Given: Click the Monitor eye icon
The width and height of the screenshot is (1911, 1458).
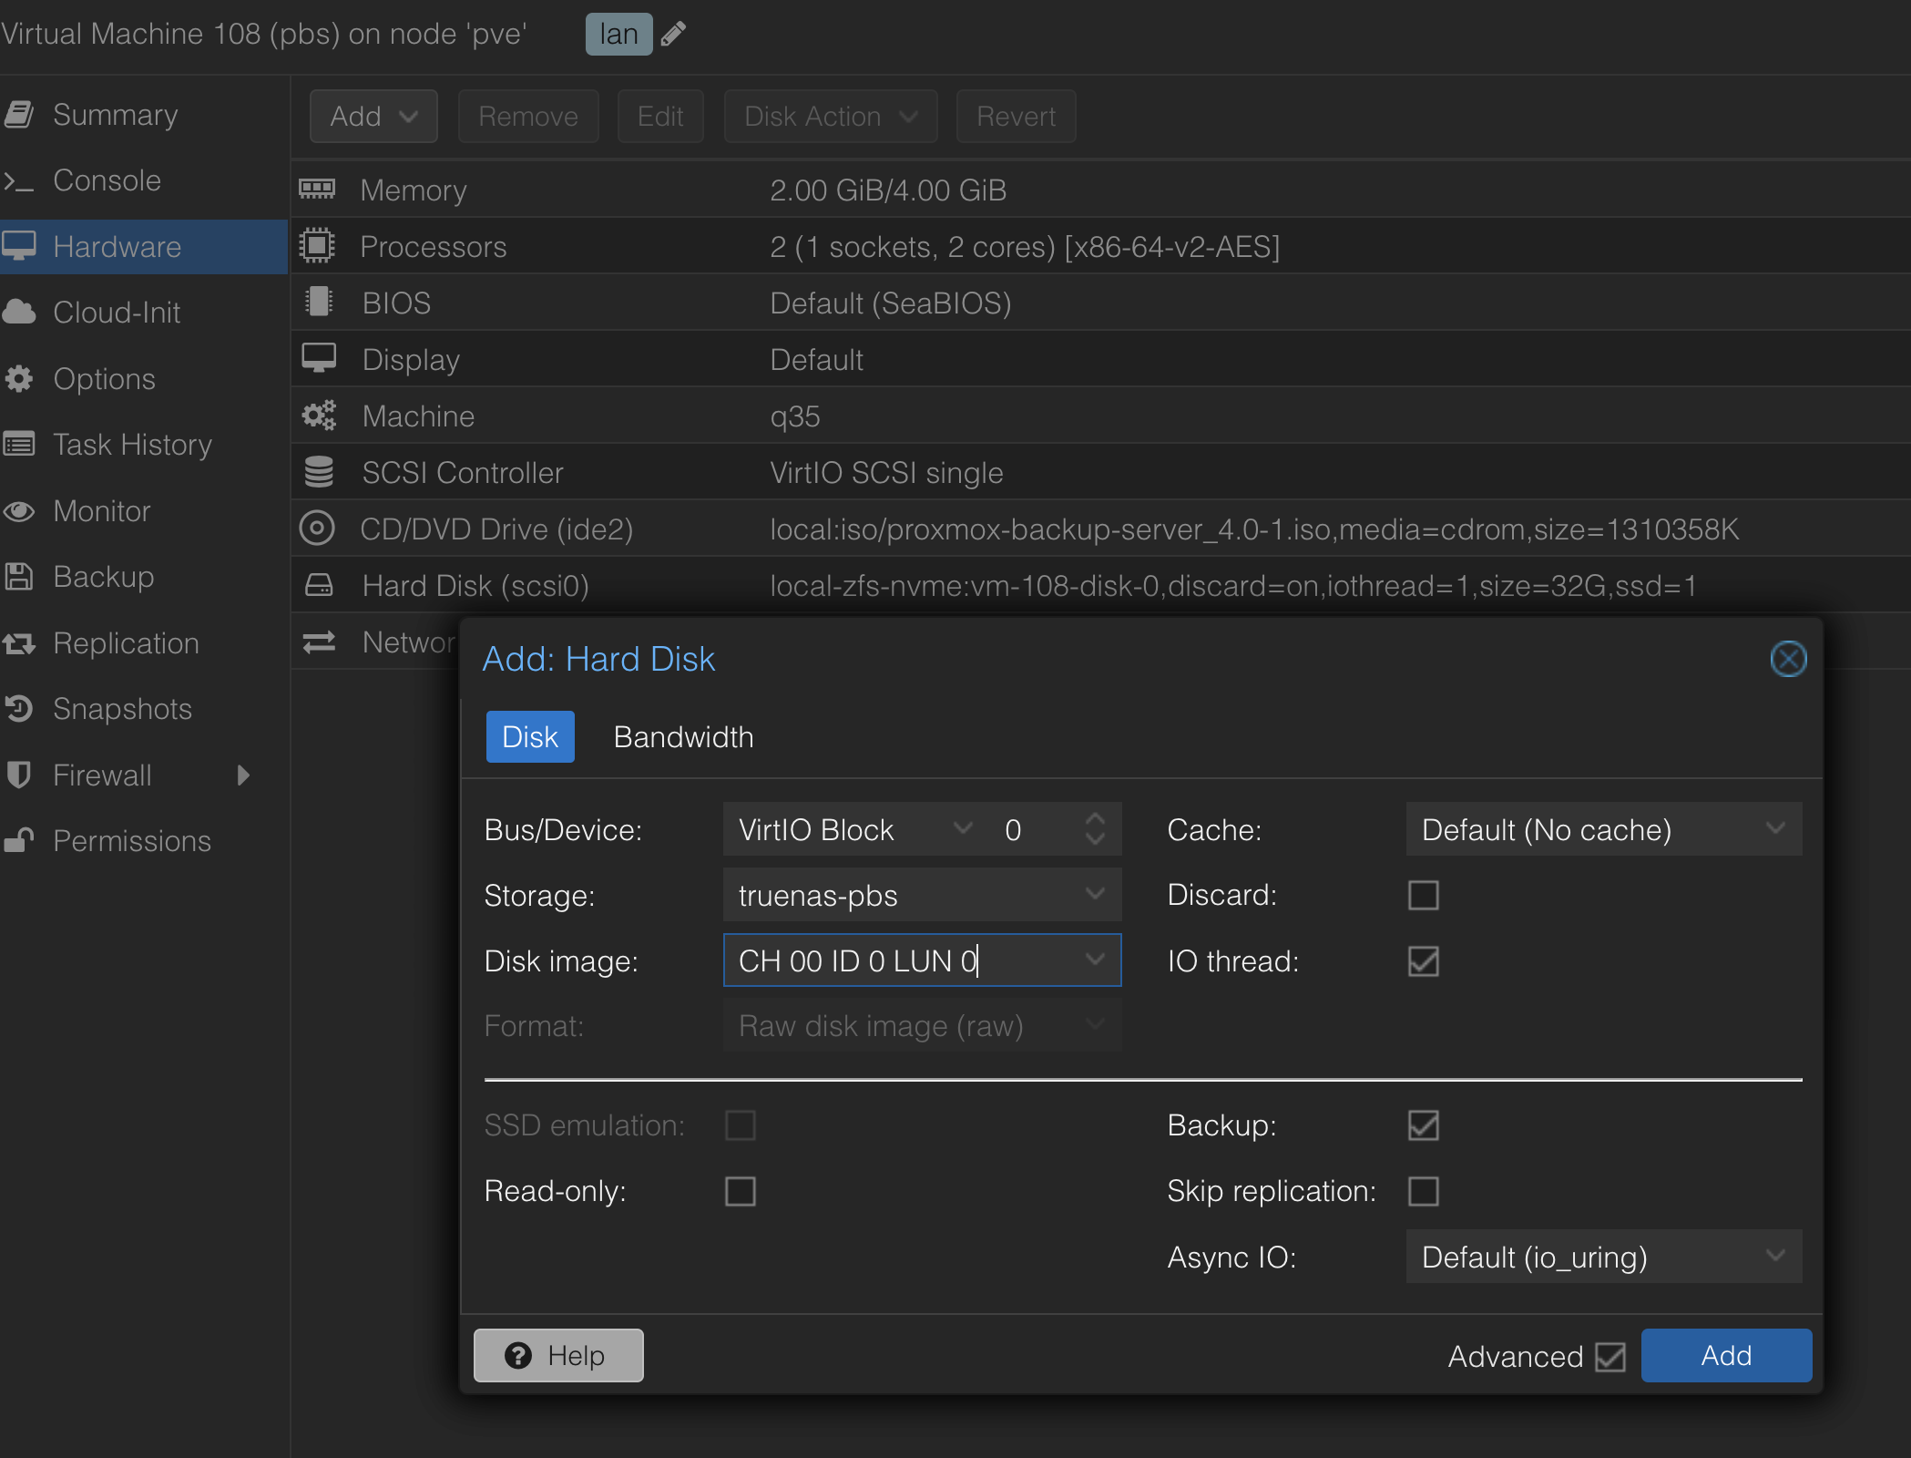Looking at the screenshot, I should coord(19,511).
